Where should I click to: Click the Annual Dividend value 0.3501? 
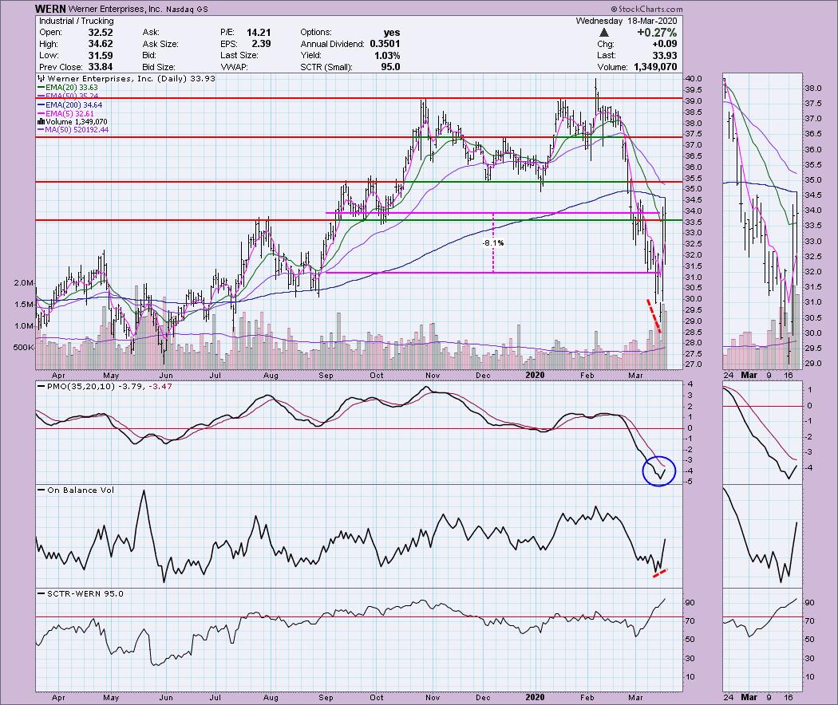385,45
